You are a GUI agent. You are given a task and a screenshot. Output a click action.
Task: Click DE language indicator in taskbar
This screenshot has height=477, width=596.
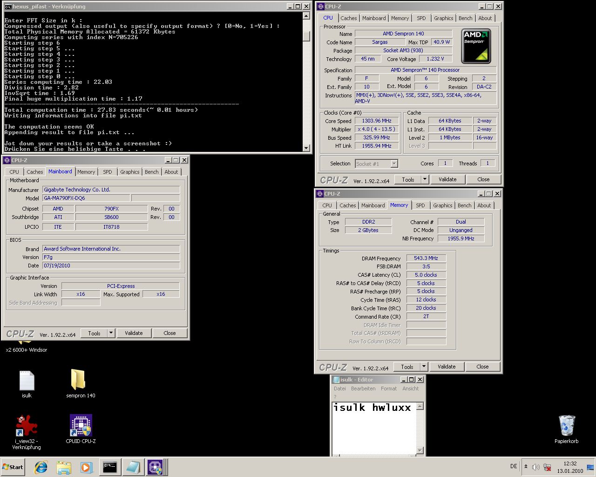(514, 466)
